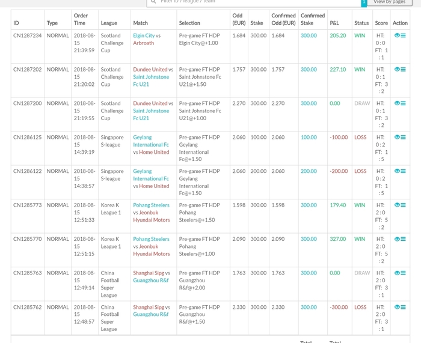Screen dimensions: 421x343
Task: Open the list icon for order CN1285762
Action: [404, 307]
